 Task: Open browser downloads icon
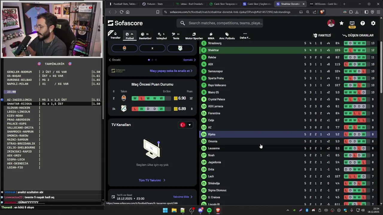coord(357,12)
